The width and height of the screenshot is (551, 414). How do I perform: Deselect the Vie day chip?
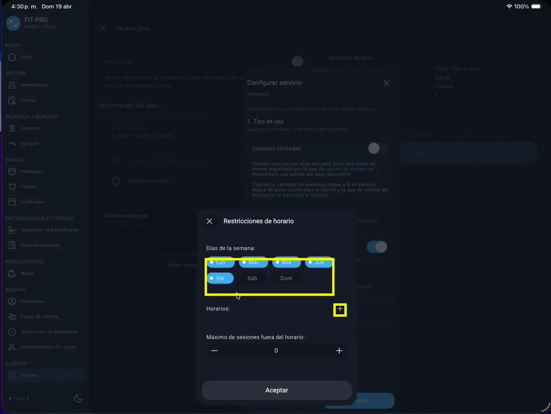[220, 278]
